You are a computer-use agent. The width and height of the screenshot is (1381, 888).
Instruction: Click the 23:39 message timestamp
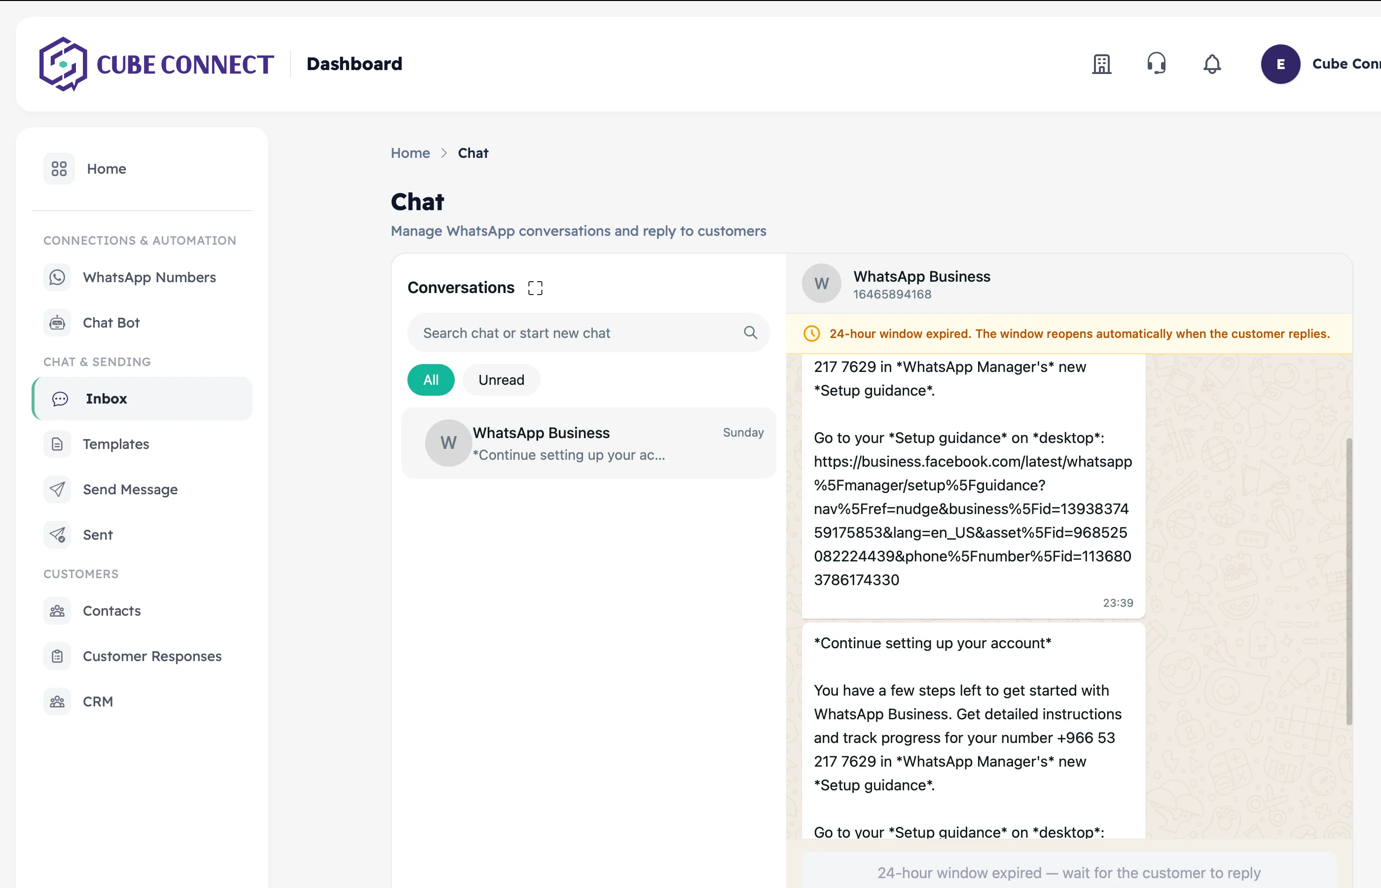point(1118,602)
